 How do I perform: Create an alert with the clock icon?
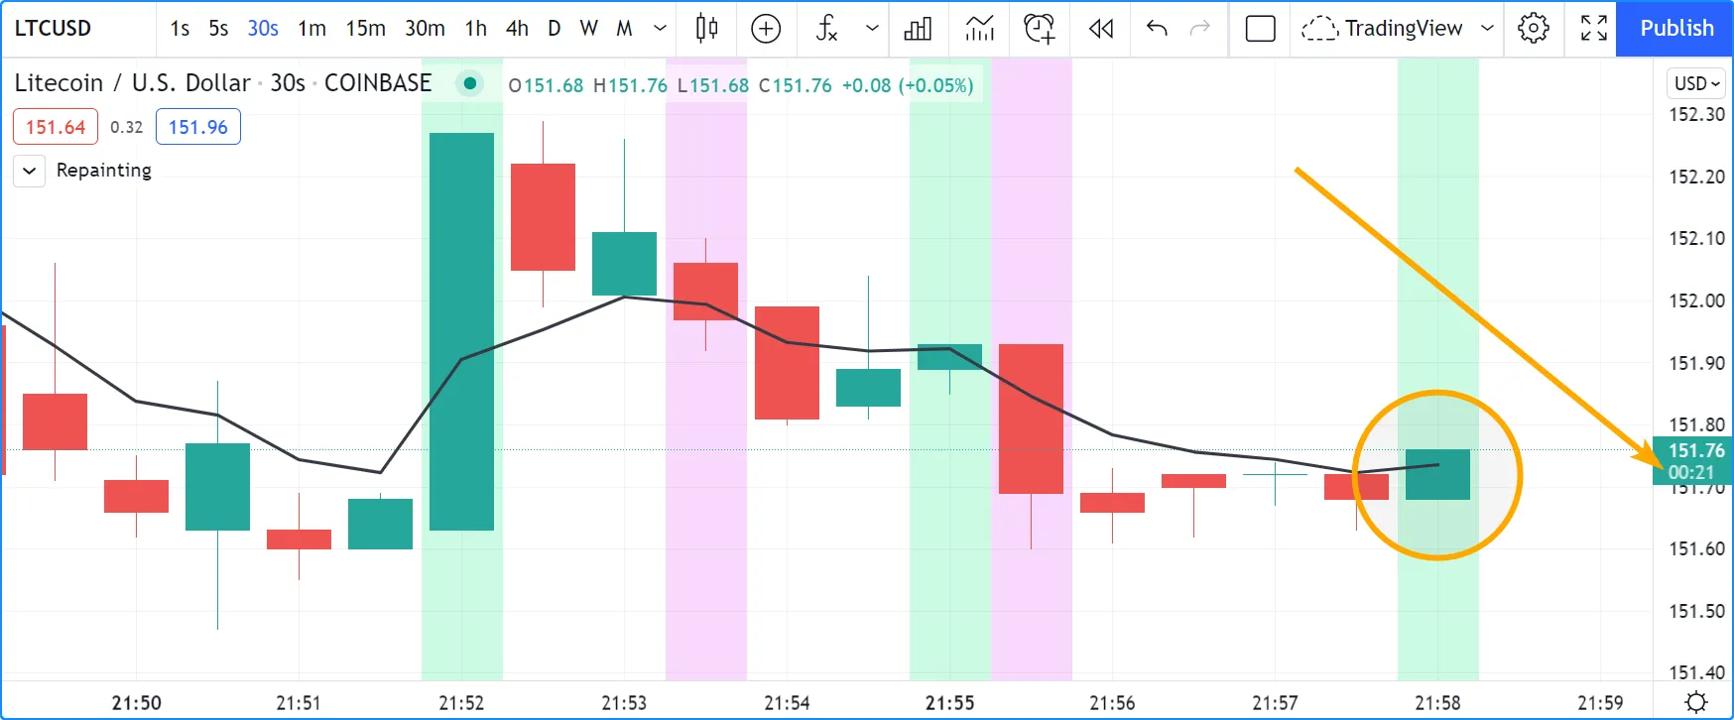tap(1039, 29)
